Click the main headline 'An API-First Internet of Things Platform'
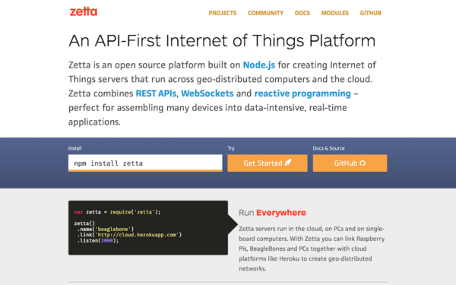Image resolution: width=456 pixels, height=285 pixels. [x=222, y=40]
